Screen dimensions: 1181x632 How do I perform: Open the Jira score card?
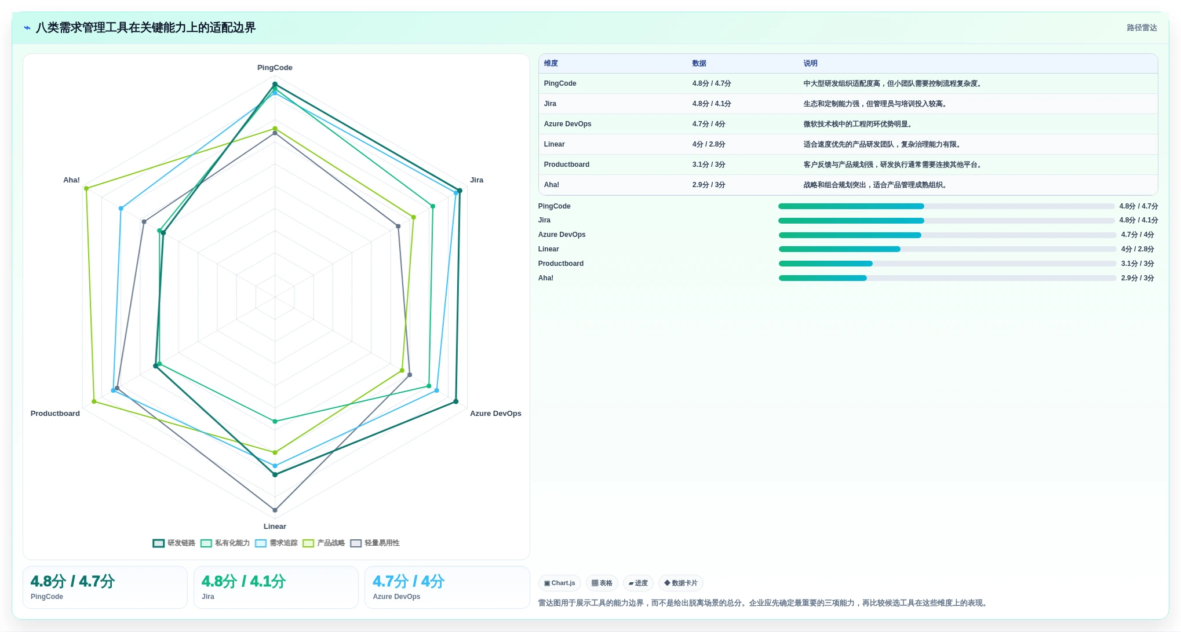coord(276,587)
